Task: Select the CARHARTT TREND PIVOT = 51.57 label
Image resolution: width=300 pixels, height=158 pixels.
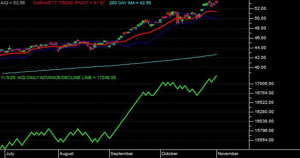Action: [x=69, y=3]
